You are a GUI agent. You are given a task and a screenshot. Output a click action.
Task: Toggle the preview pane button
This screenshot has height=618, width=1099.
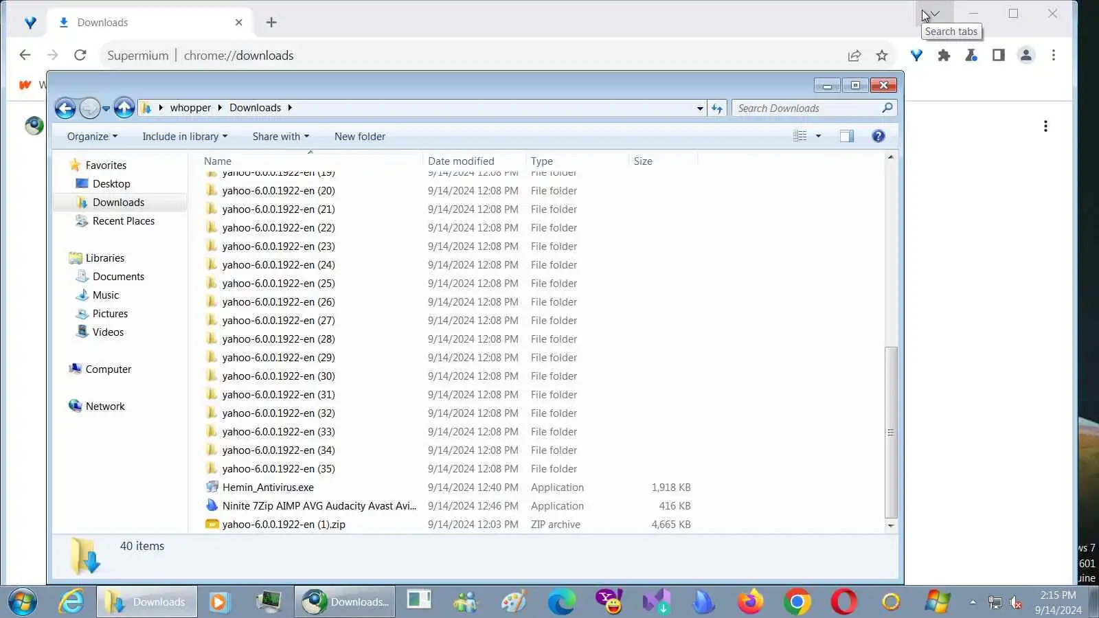846,136
